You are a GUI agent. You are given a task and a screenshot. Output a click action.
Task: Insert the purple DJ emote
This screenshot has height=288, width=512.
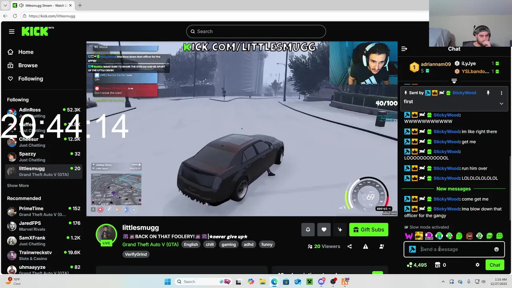pyautogui.click(x=429, y=236)
